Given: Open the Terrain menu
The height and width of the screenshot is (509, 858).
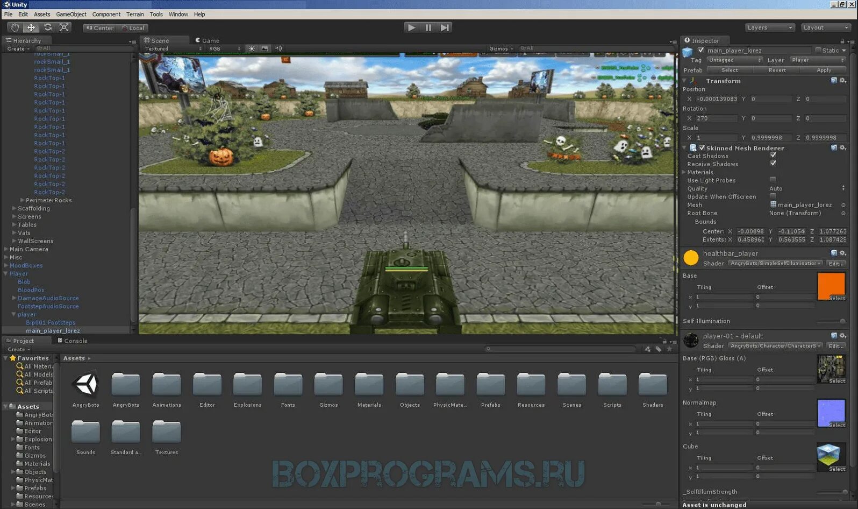Looking at the screenshot, I should pos(135,14).
